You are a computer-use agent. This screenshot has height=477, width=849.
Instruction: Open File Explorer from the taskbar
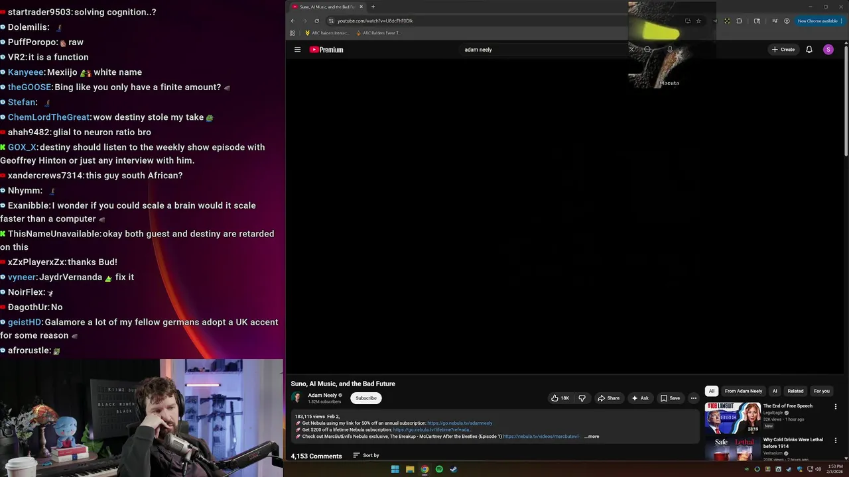pos(410,469)
